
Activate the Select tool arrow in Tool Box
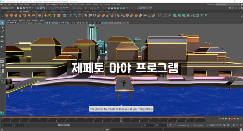pyautogui.click(x=2, y=23)
